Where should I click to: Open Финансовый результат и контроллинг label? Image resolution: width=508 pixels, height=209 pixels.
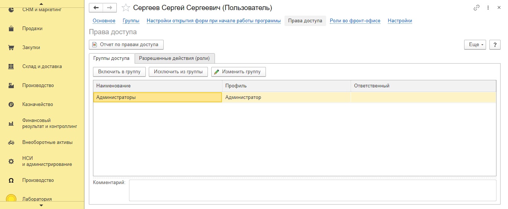50,123
